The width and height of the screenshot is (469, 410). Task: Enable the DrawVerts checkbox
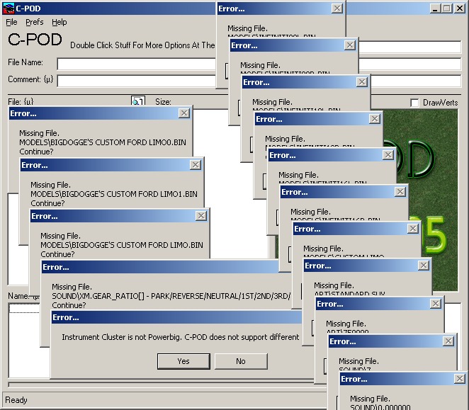tap(415, 103)
